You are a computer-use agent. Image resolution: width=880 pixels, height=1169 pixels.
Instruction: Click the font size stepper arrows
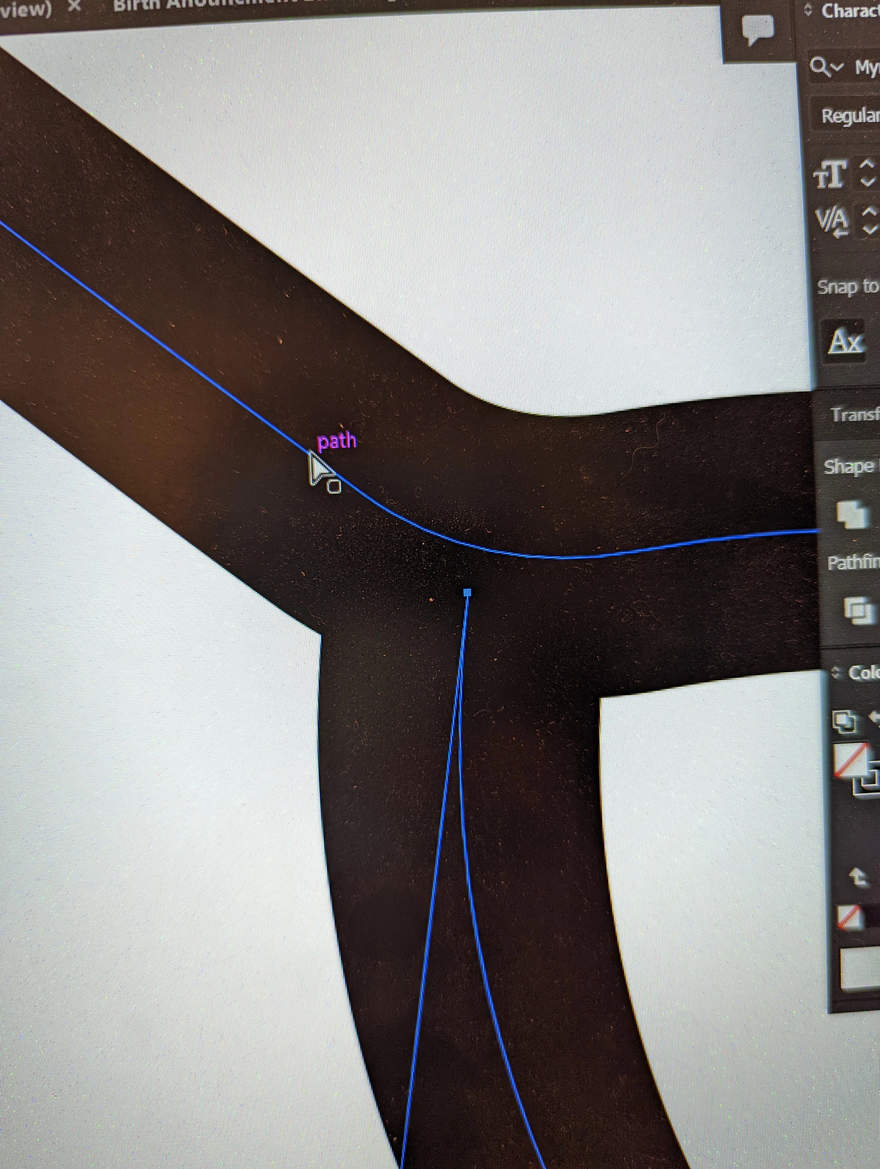pyautogui.click(x=868, y=173)
